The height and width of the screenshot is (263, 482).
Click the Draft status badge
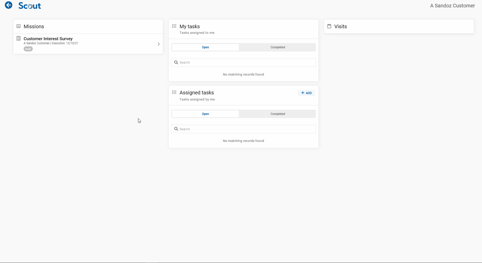pos(28,49)
